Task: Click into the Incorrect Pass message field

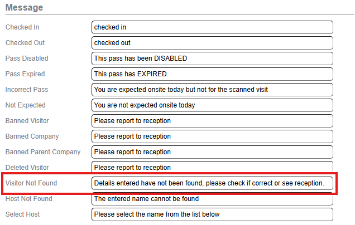Action: click(x=212, y=90)
